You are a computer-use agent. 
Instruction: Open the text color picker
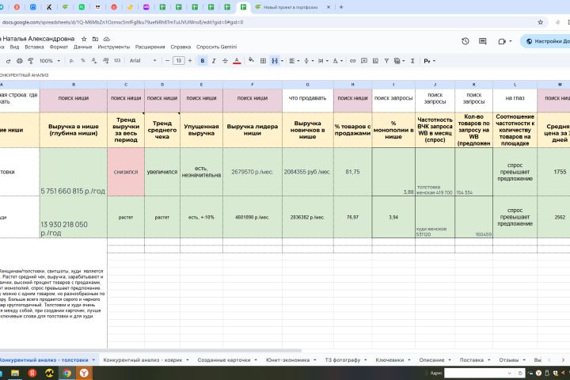(x=237, y=61)
